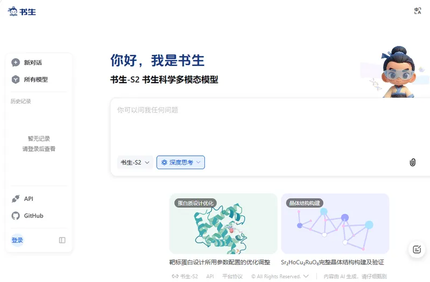Click the 你好，我是书生 greeting heading
This screenshot has width=430, height=282.
[157, 60]
